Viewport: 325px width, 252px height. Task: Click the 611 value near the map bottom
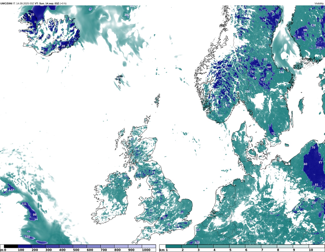coord(252,234)
